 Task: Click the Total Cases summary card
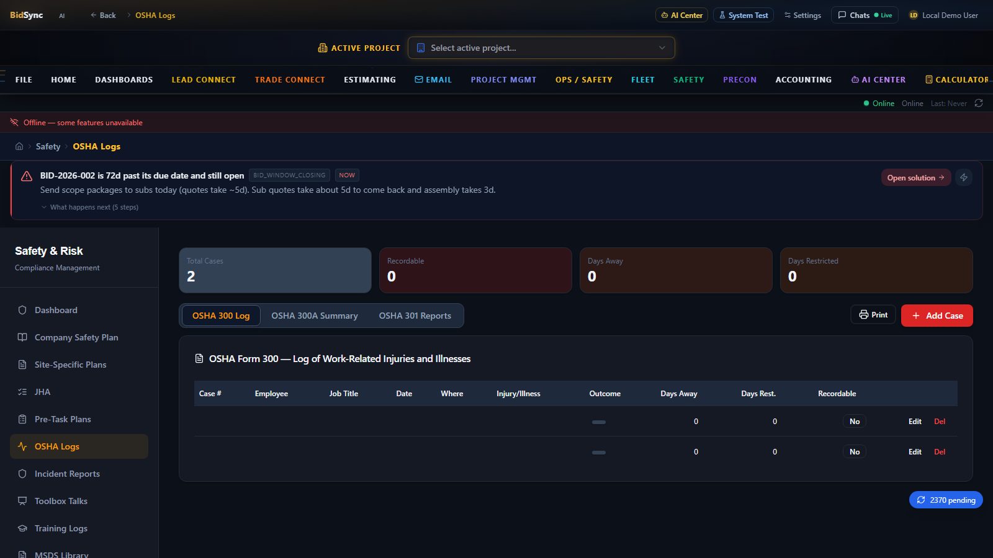275,270
